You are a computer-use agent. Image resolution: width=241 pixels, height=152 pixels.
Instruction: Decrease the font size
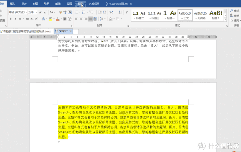(45, 12)
